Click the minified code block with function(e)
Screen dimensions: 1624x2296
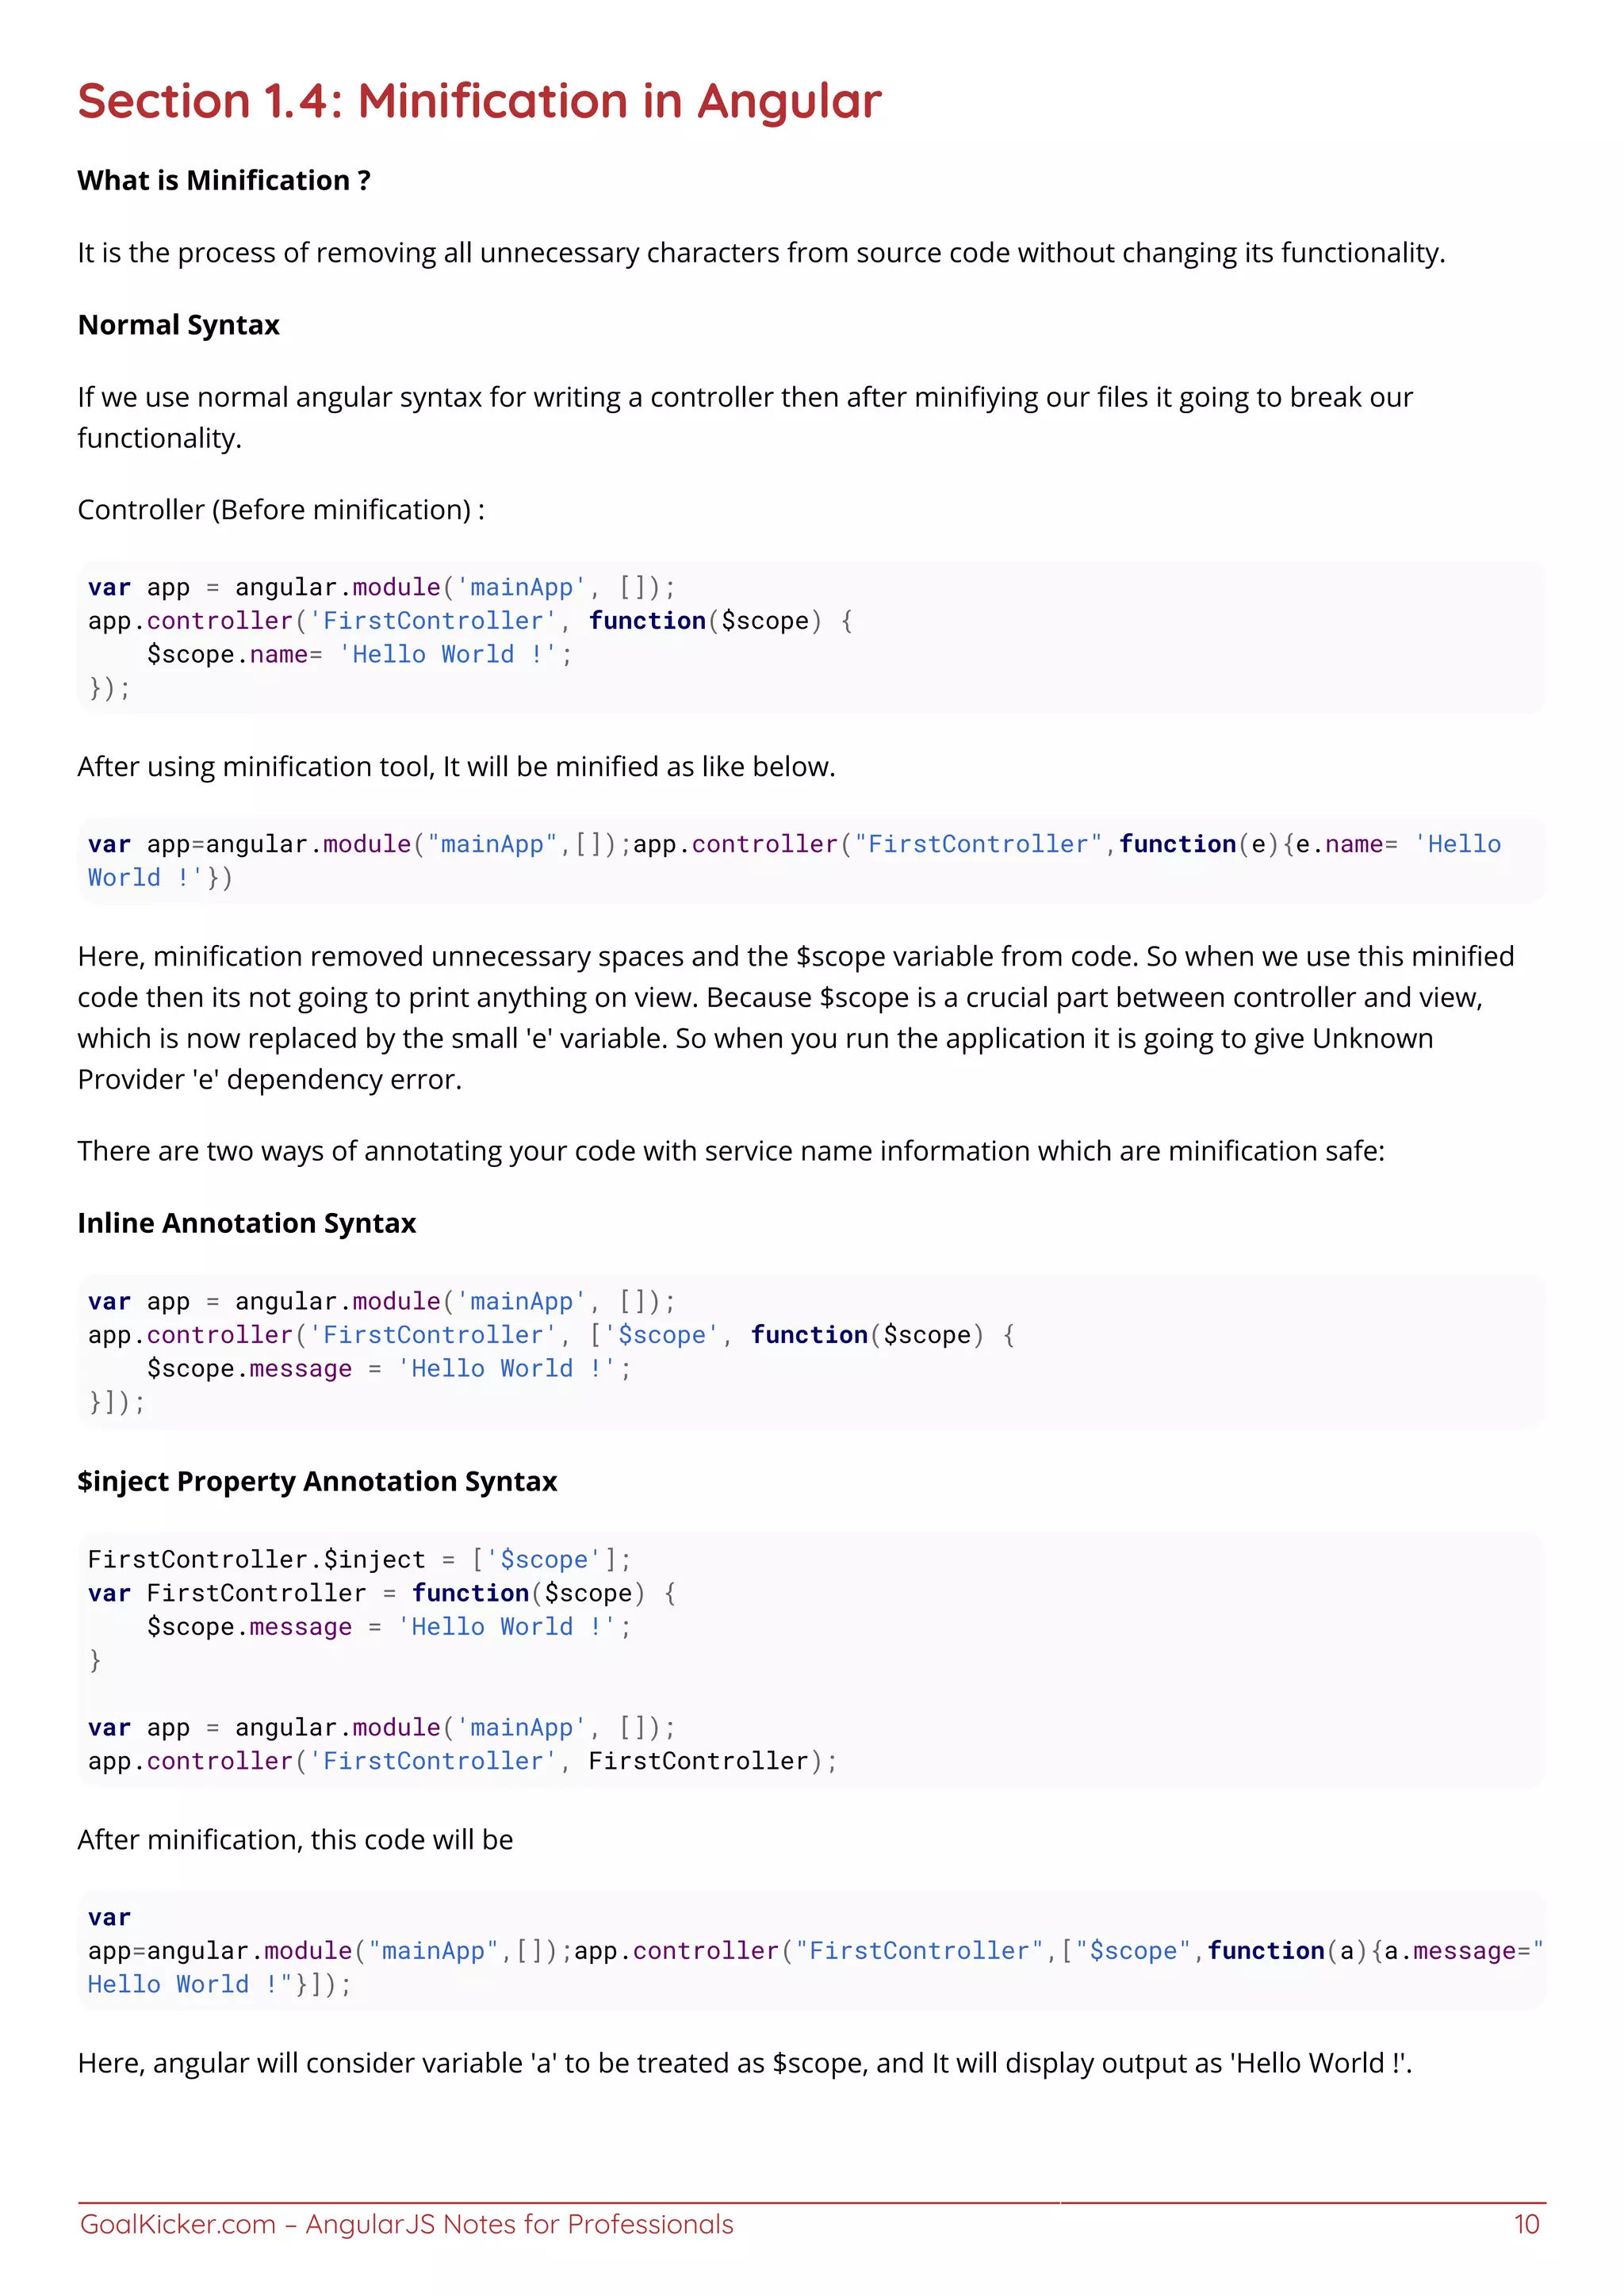[811, 861]
